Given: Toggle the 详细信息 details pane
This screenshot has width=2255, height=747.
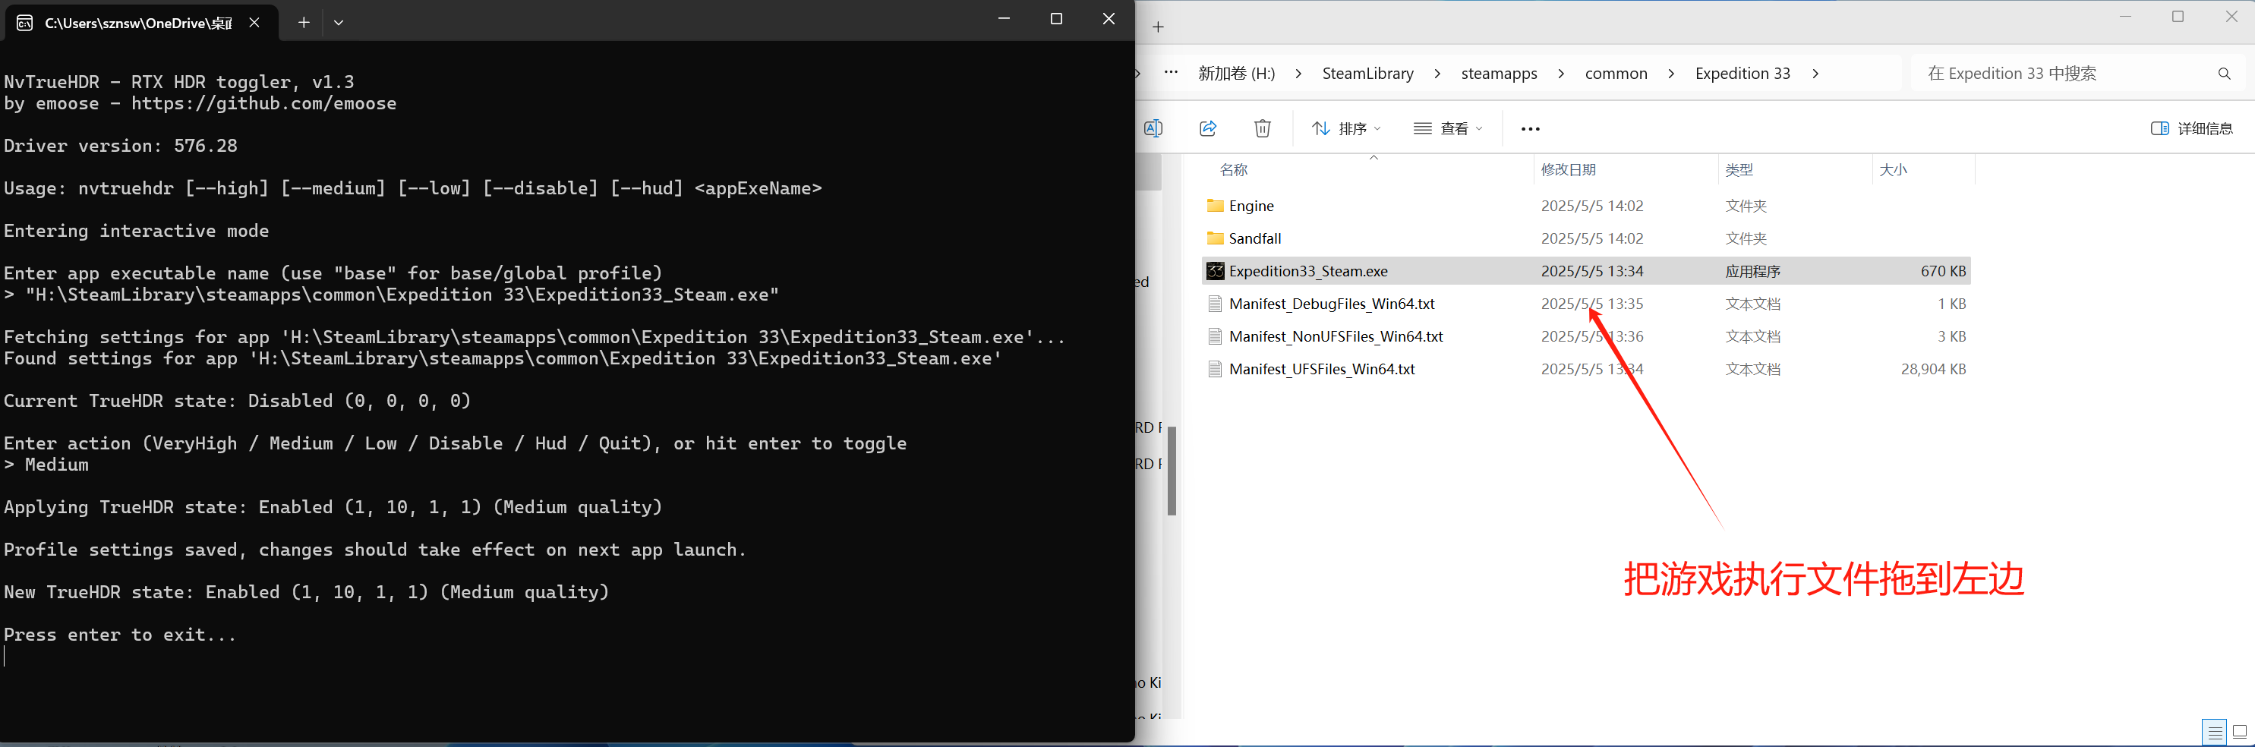Looking at the screenshot, I should (2192, 129).
